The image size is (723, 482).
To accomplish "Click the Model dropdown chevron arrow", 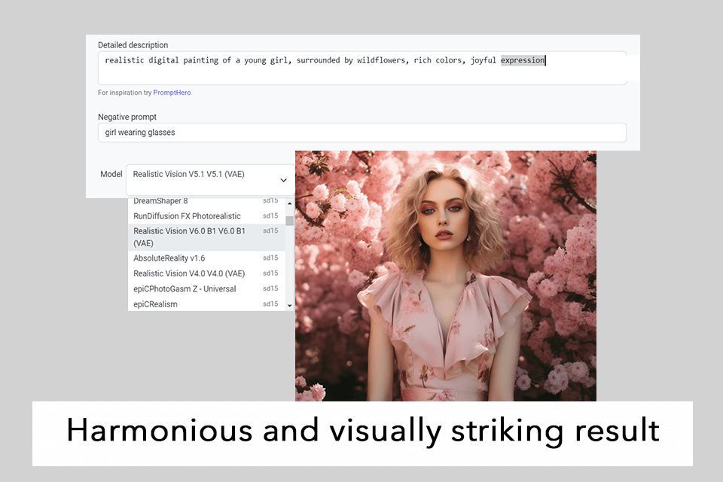I will point(284,180).
